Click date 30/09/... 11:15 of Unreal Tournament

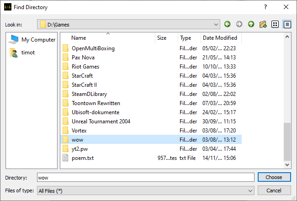(219, 122)
